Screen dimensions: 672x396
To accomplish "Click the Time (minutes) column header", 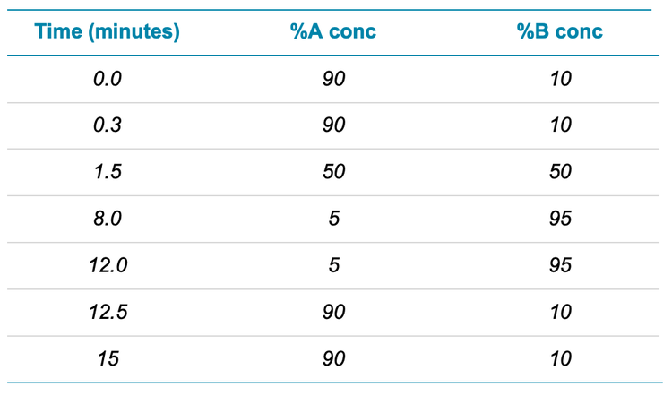I will (108, 32).
